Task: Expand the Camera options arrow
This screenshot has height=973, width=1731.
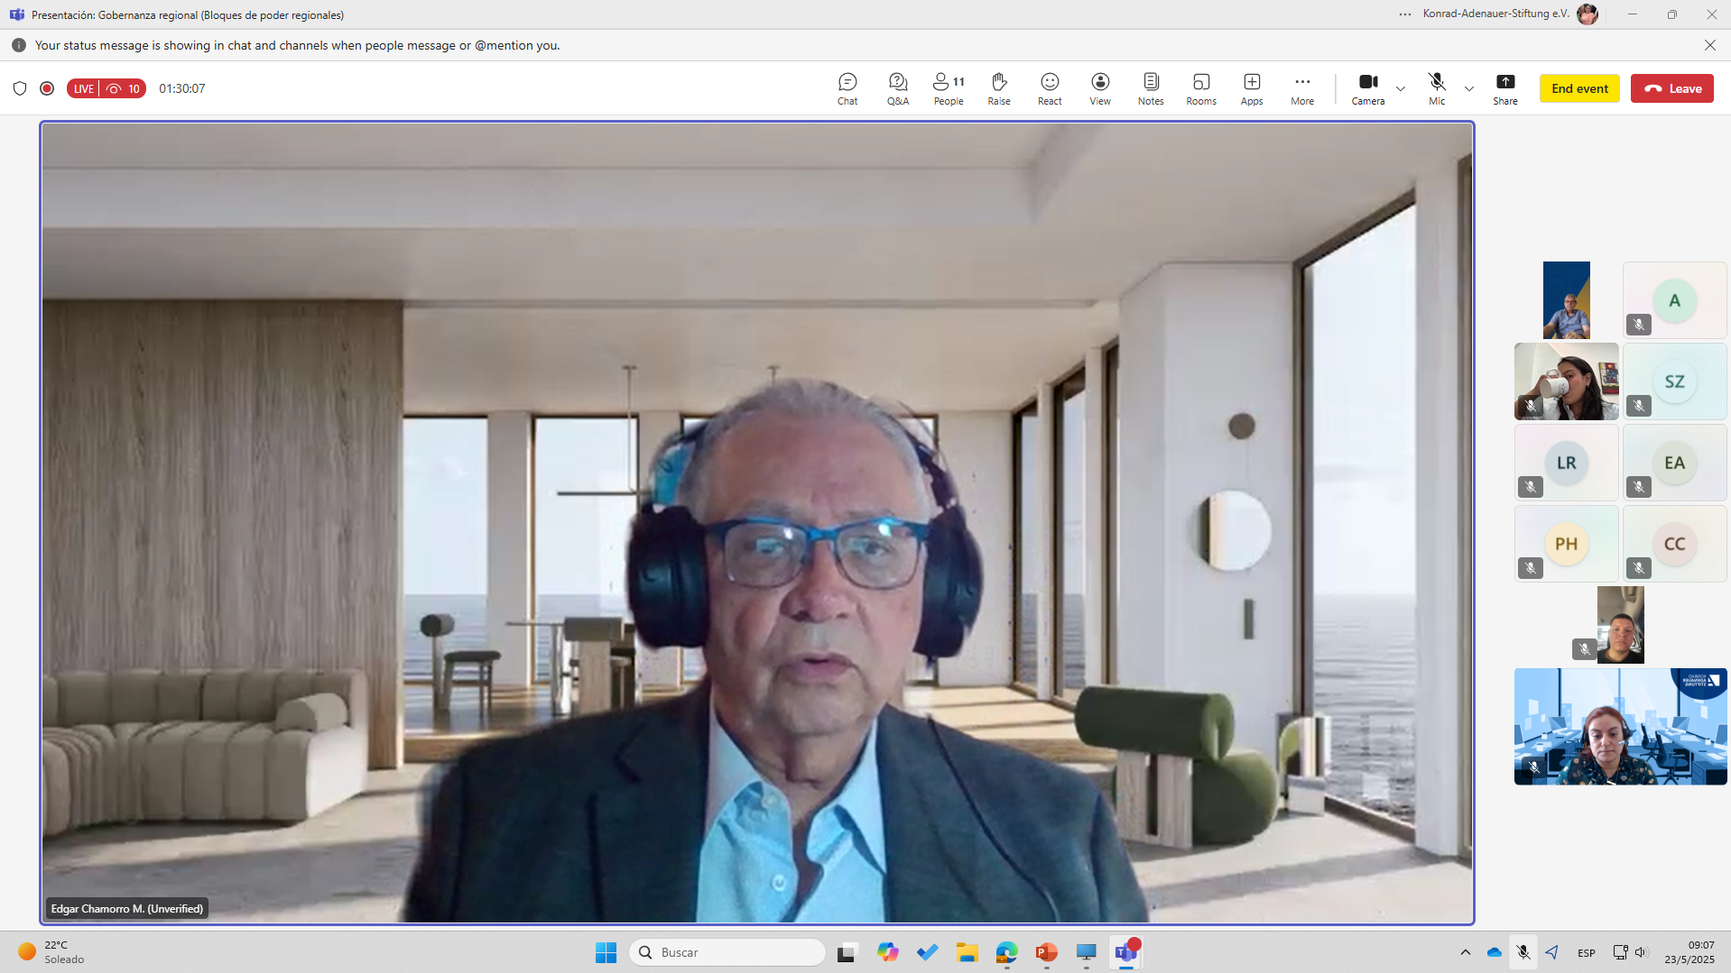Action: pyautogui.click(x=1401, y=88)
